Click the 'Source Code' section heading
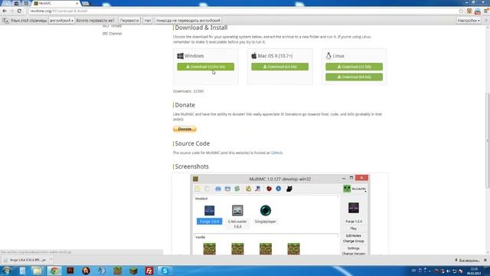The height and width of the screenshot is (276, 490). (192, 143)
